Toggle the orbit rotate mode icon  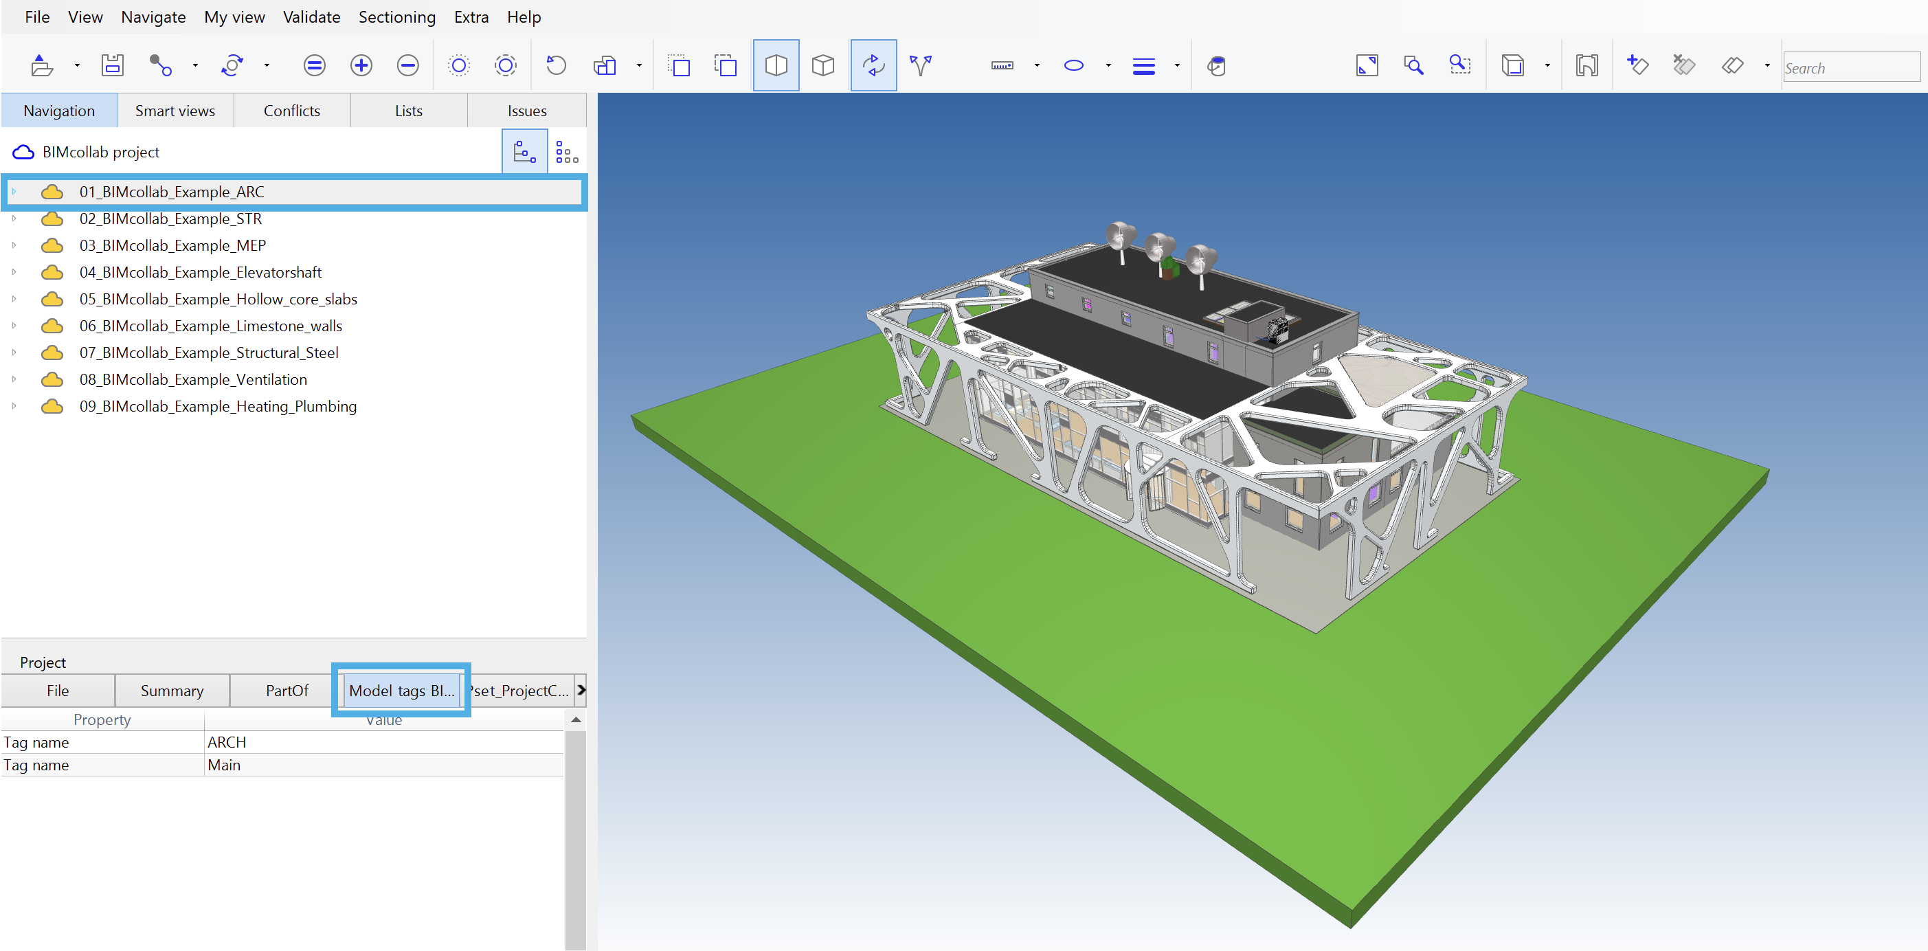pyautogui.click(x=873, y=66)
